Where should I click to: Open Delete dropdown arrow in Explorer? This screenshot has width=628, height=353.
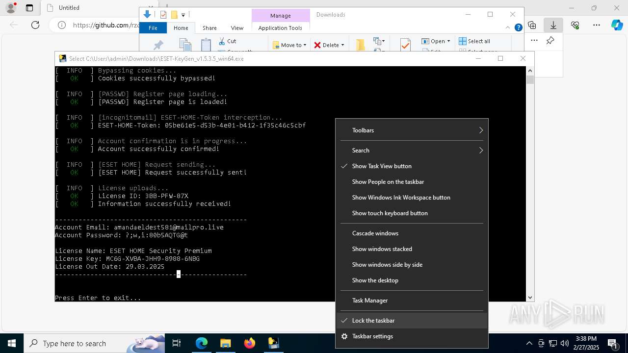(x=342, y=45)
